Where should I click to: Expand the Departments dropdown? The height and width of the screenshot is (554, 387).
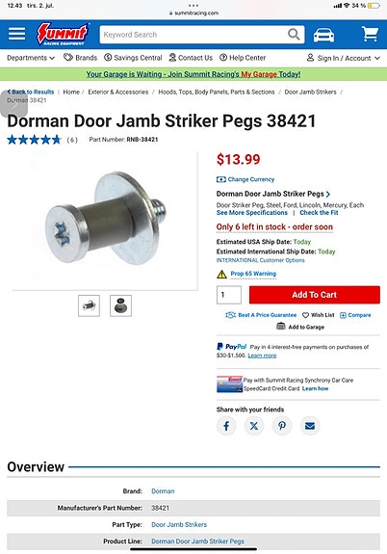31,58
